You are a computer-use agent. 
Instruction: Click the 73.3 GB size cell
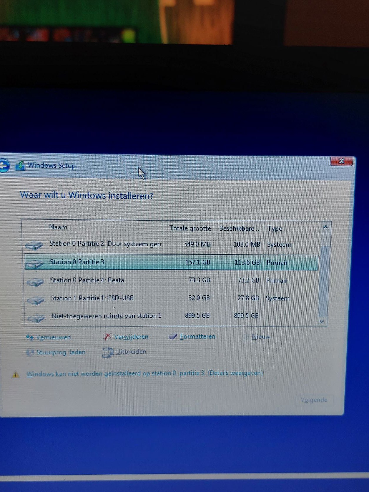(199, 280)
